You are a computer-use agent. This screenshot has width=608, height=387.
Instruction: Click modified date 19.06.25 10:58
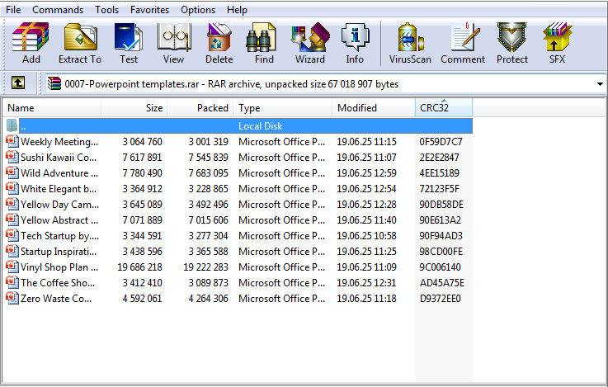click(366, 236)
